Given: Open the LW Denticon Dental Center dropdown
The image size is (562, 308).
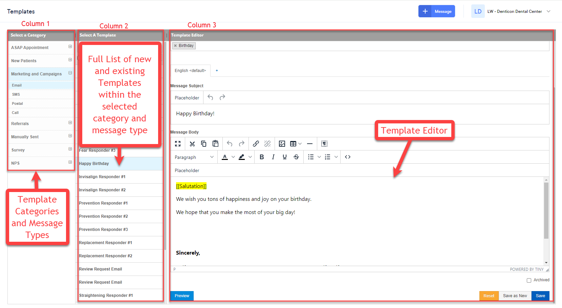Looking at the screenshot, I should click(x=548, y=11).
